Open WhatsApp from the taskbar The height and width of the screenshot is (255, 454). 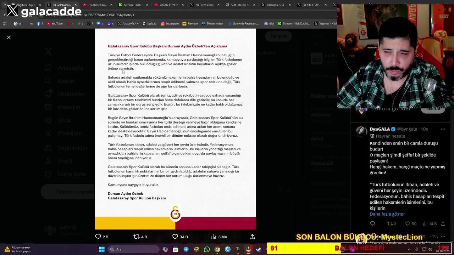tap(207, 249)
